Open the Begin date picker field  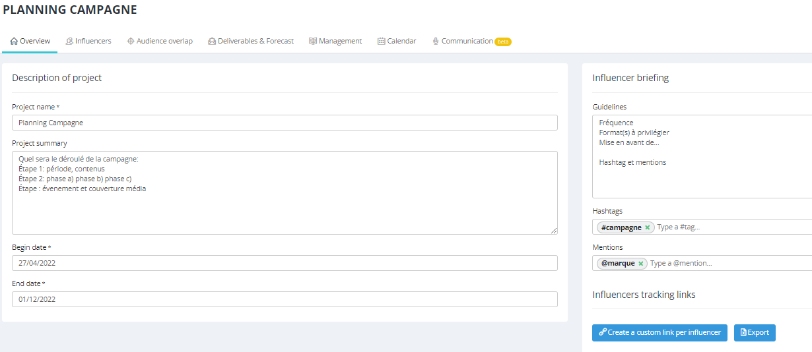285,263
